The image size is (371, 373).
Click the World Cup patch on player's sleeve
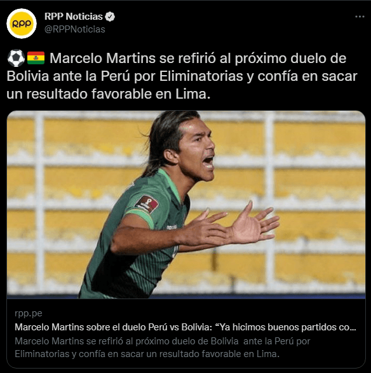coord(147,204)
